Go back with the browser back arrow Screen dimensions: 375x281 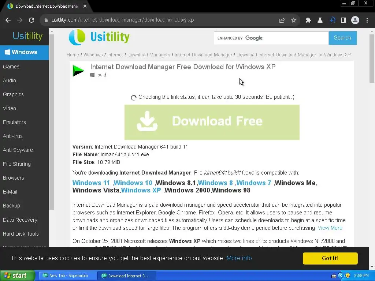click(x=8, y=20)
